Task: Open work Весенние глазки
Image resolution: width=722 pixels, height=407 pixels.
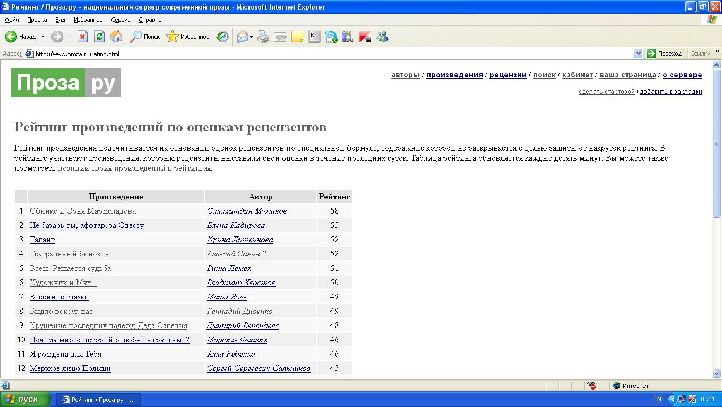Action: tap(59, 297)
